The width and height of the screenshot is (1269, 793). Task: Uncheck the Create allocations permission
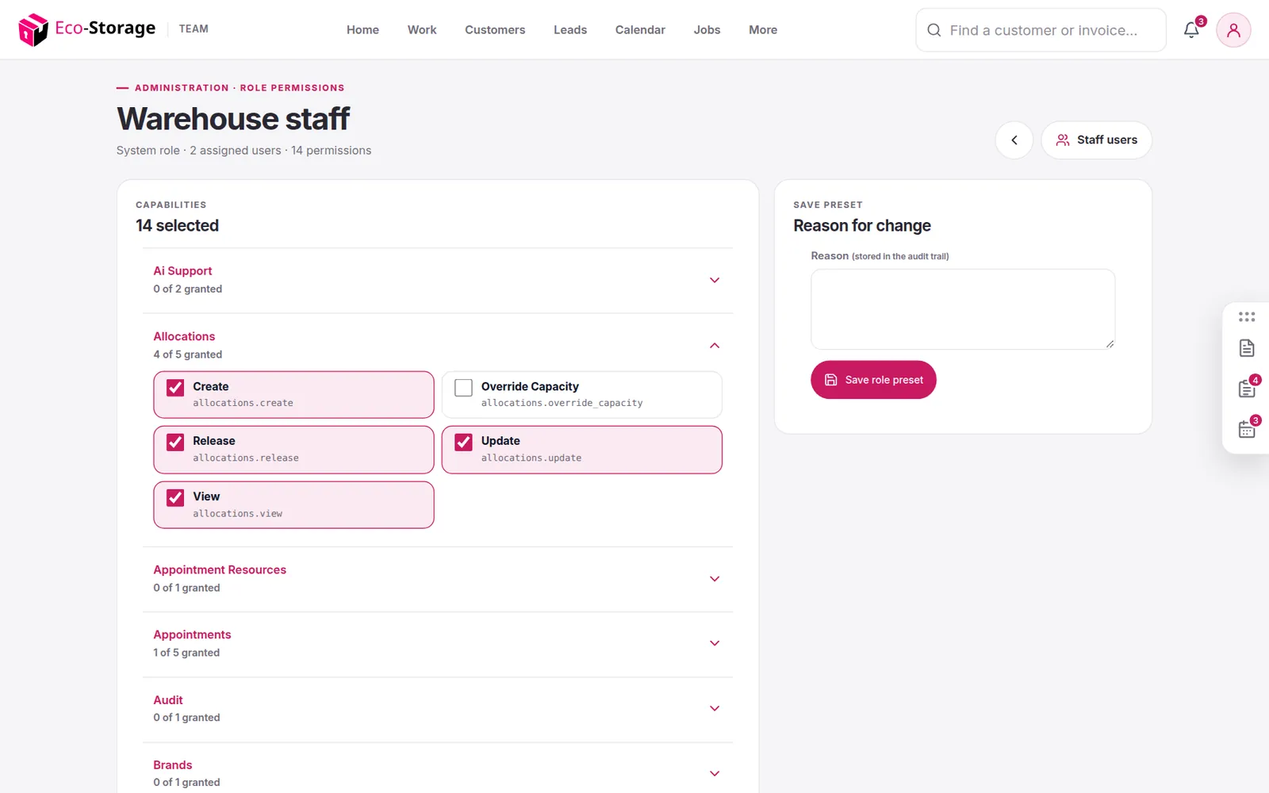(x=175, y=387)
